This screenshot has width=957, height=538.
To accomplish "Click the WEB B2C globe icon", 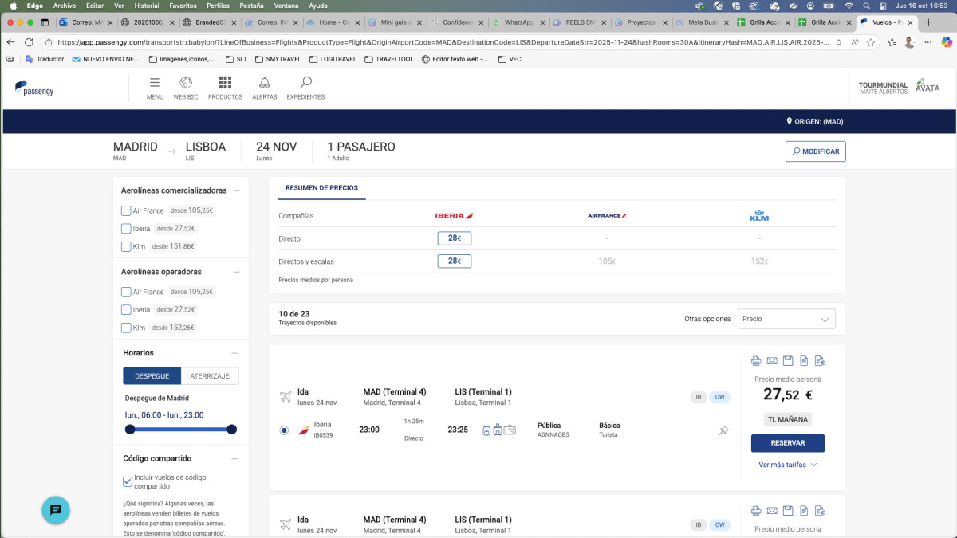I will (x=186, y=83).
